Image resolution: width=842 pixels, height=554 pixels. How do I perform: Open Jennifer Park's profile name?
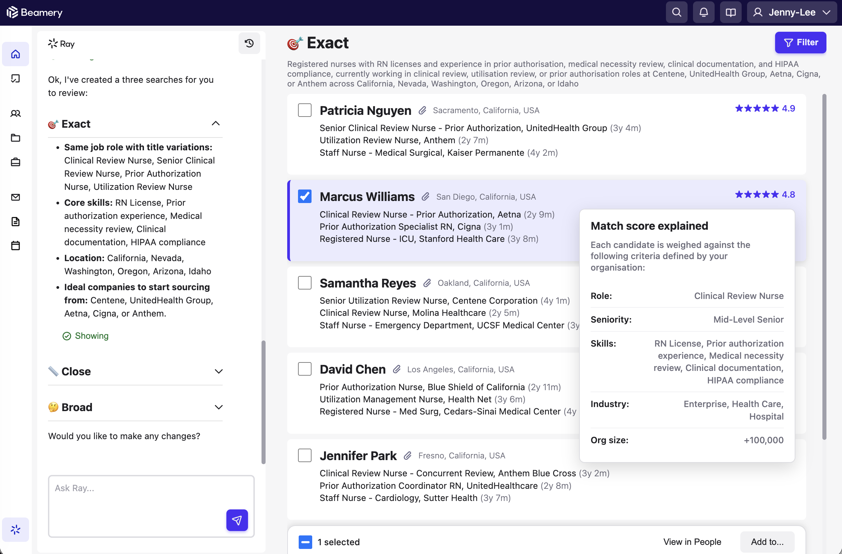tap(358, 456)
